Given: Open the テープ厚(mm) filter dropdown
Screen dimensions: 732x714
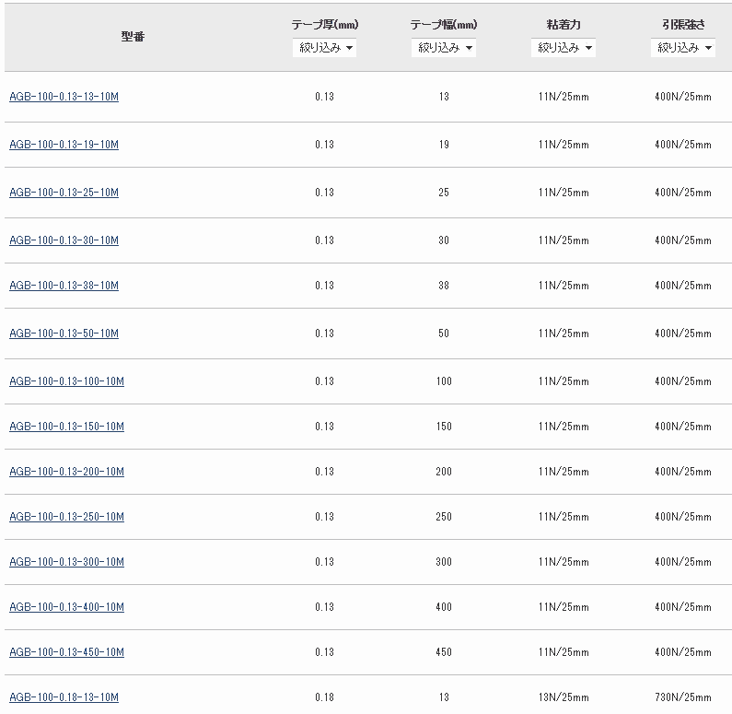Looking at the screenshot, I should click(324, 48).
